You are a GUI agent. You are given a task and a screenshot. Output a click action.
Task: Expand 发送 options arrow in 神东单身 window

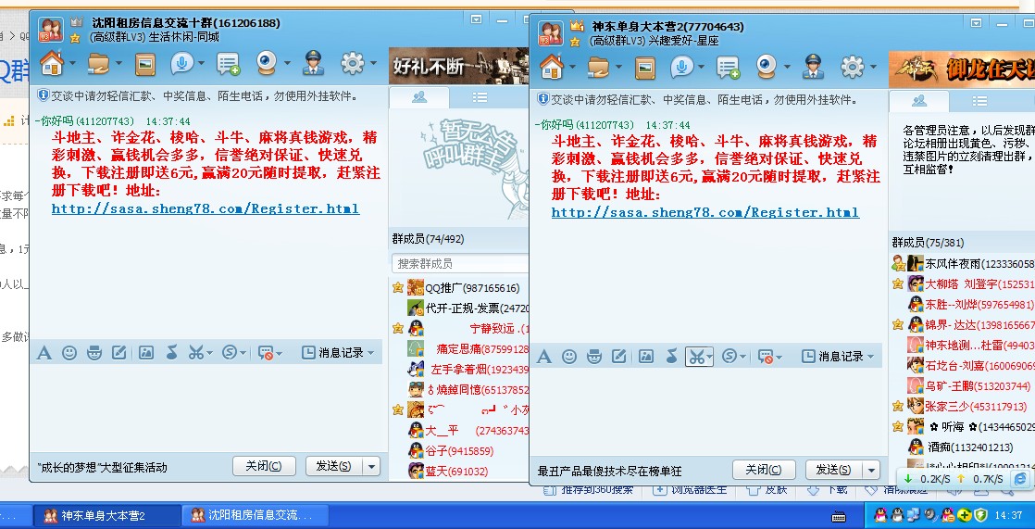[872, 471]
